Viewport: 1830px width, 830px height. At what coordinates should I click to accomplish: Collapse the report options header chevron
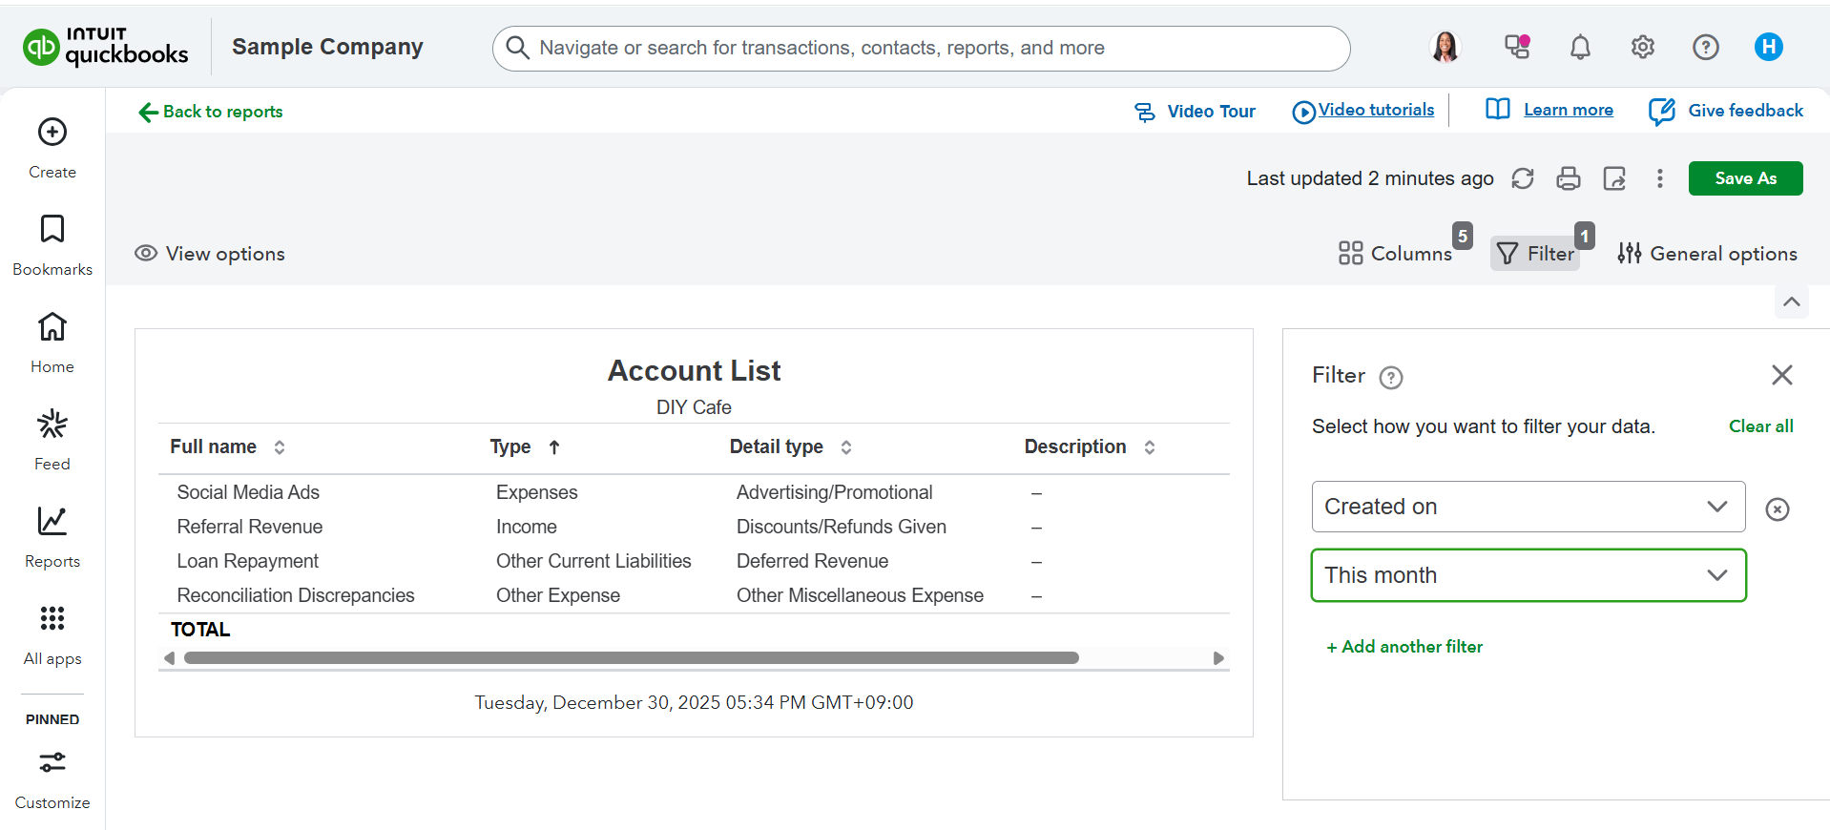(1791, 302)
